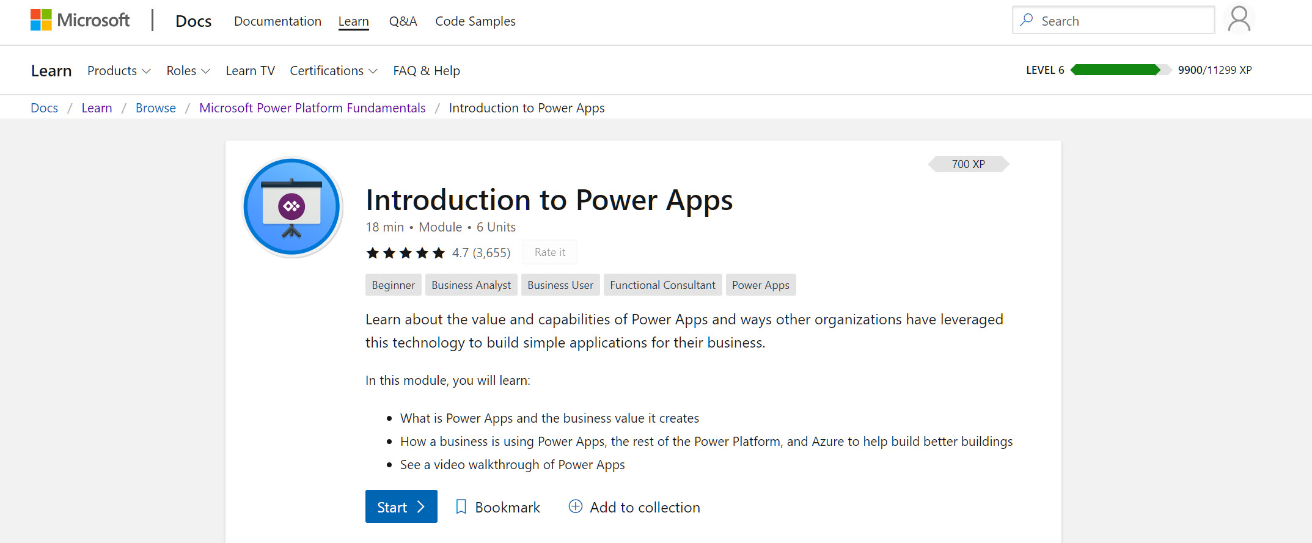This screenshot has height=543, width=1312.
Task: Click the Bookmark button label
Action: coord(508,508)
